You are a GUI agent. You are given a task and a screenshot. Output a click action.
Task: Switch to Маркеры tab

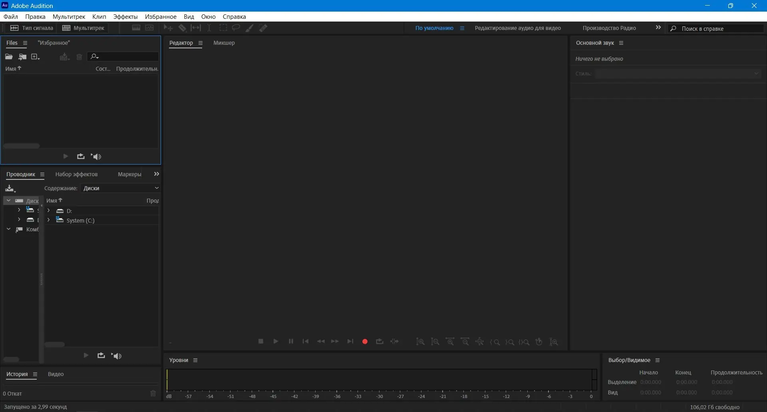(x=129, y=174)
